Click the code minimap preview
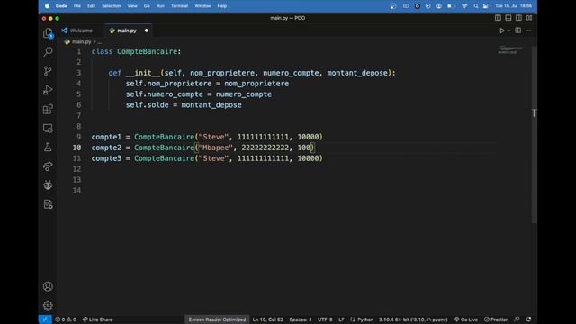Screen dimensions: 576x324 point(510,50)
